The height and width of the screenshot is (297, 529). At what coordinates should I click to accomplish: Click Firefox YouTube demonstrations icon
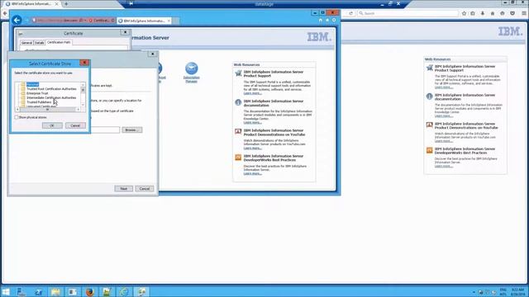click(x=429, y=125)
